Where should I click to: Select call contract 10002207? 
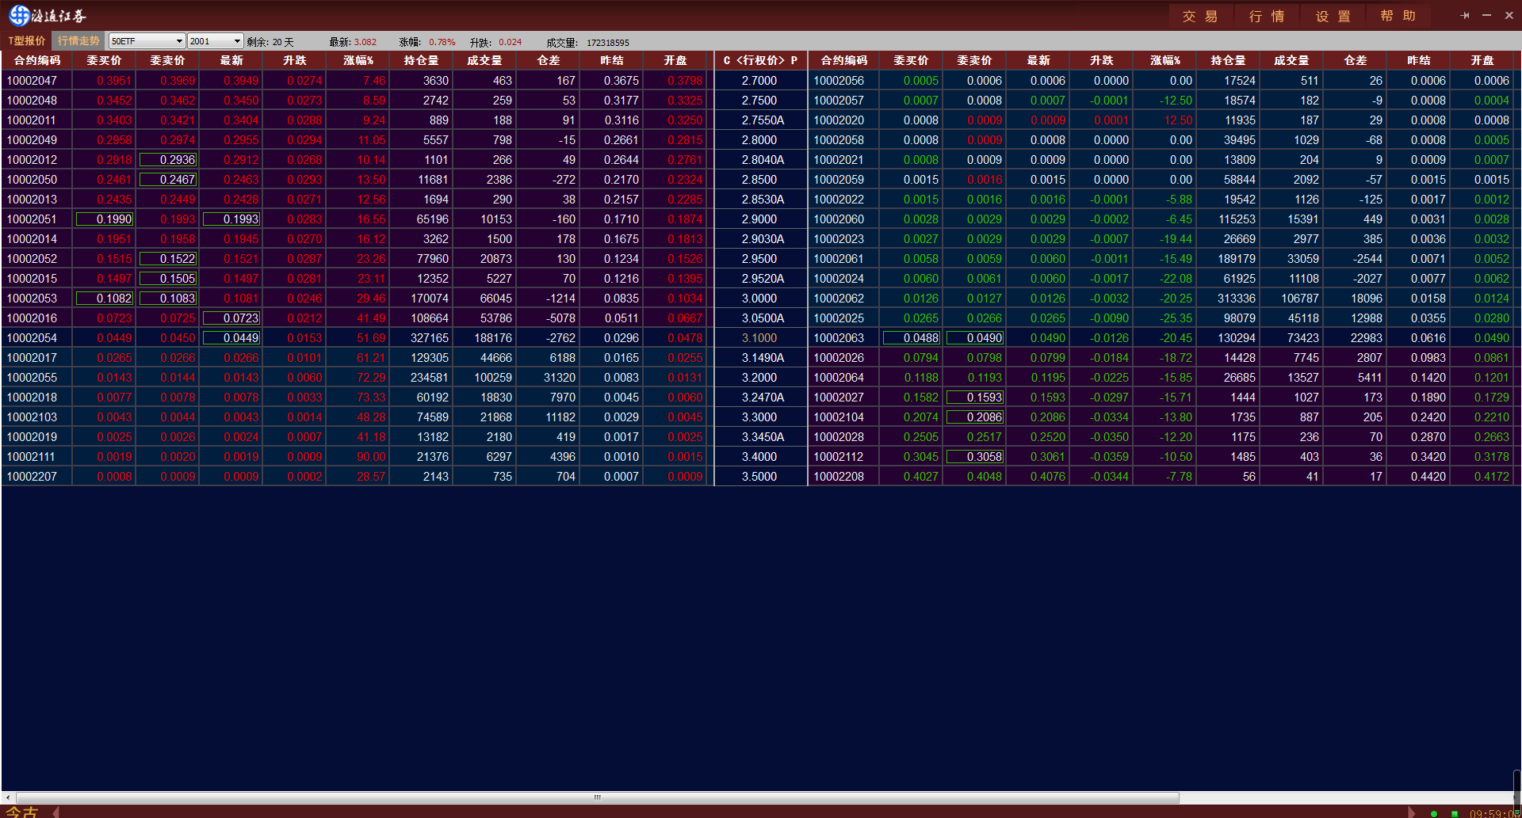coord(33,477)
